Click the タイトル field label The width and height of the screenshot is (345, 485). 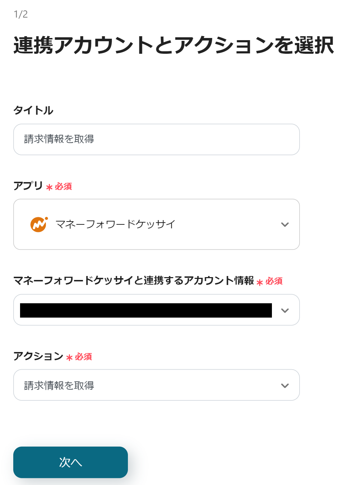click(x=33, y=110)
